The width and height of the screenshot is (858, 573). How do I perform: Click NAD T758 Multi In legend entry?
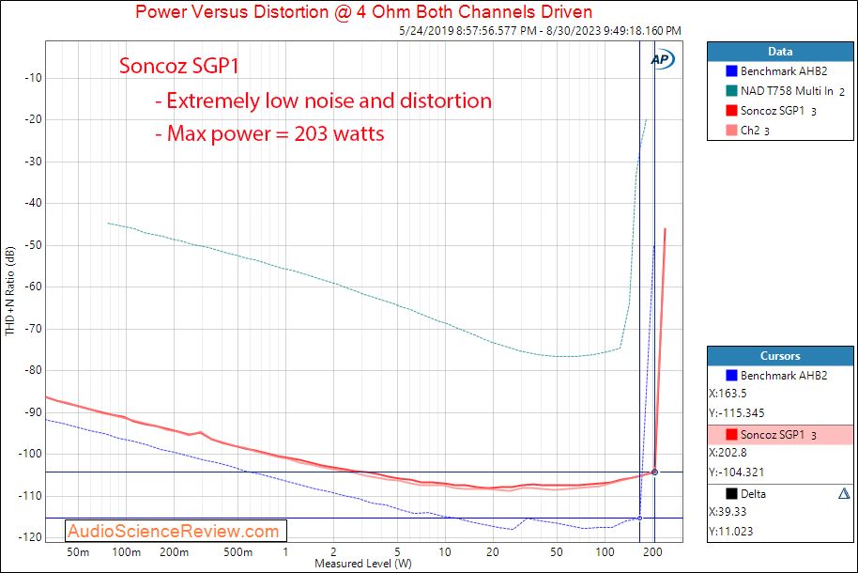pyautogui.click(x=792, y=91)
